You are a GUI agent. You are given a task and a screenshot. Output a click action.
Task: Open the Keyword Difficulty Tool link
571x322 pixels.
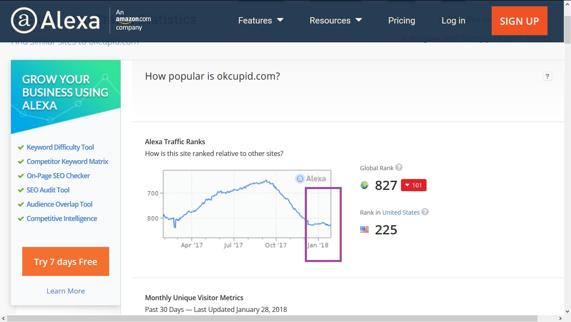coord(60,147)
